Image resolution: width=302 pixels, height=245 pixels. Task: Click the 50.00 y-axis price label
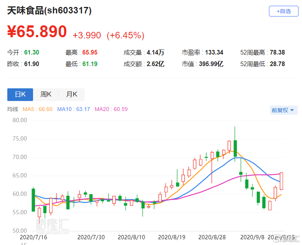click(x=20, y=231)
